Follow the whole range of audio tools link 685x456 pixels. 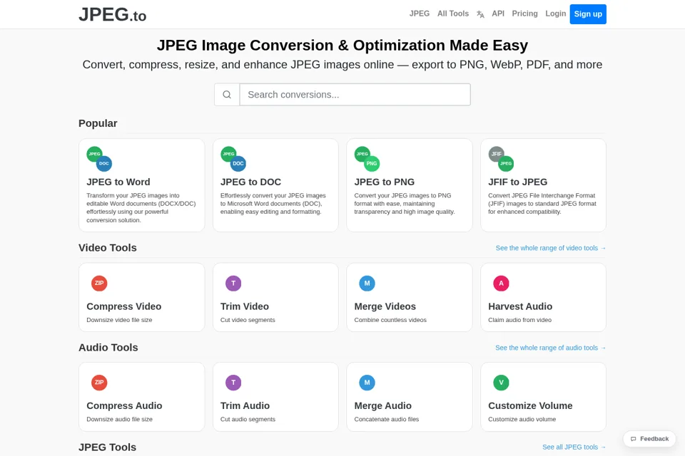coord(550,348)
